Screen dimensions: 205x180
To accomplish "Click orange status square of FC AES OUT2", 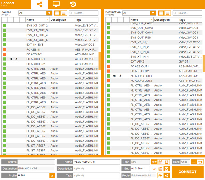I will pyautogui.click(x=109, y=71).
